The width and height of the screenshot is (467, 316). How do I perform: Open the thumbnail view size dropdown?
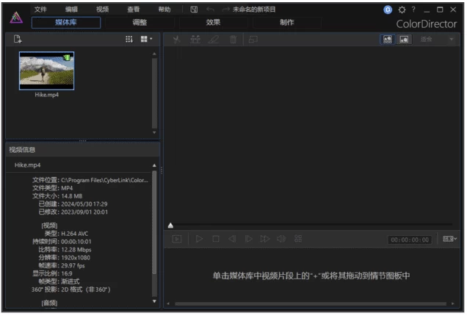coord(146,39)
